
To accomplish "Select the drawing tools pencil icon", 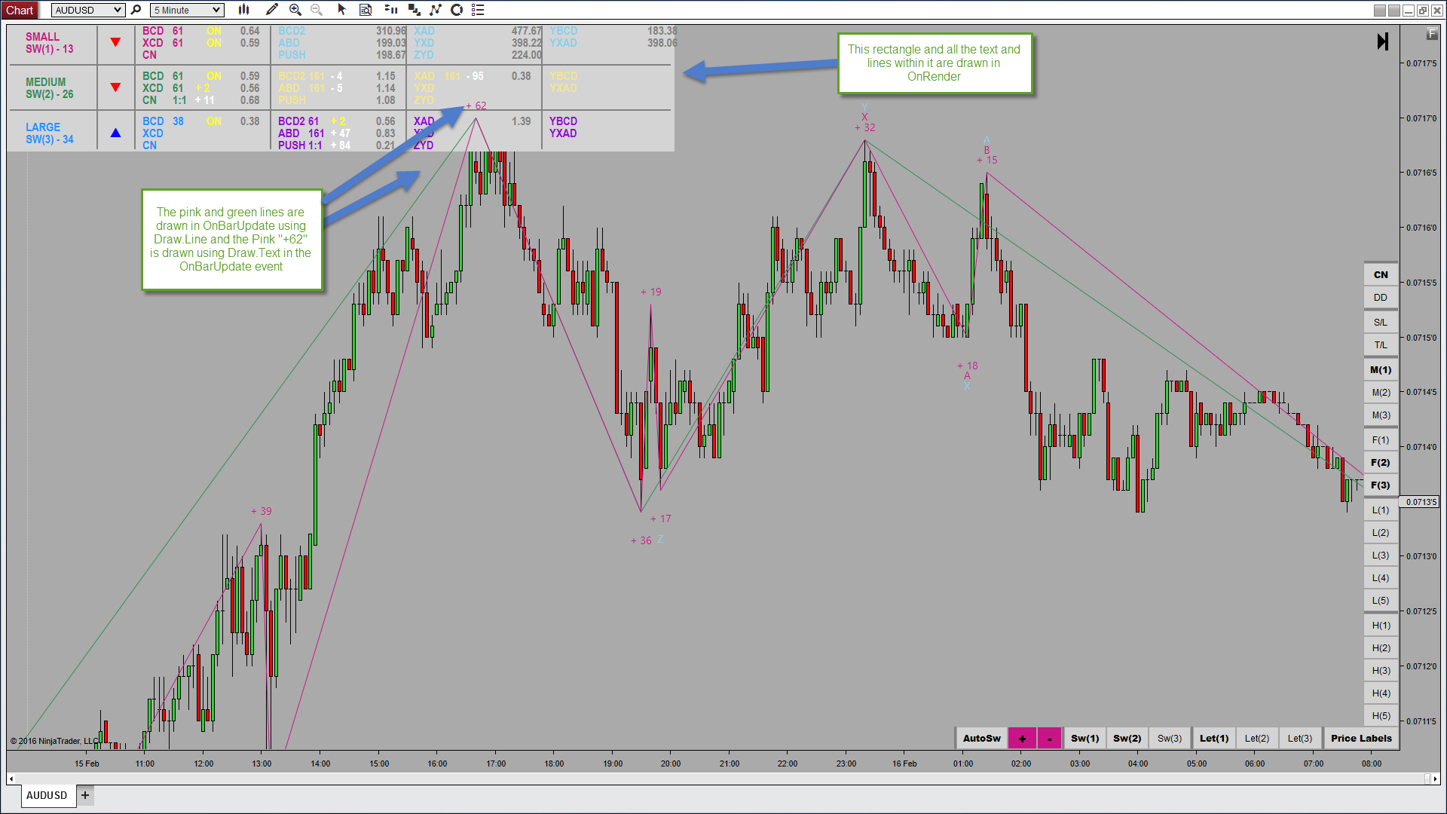I will [x=272, y=10].
